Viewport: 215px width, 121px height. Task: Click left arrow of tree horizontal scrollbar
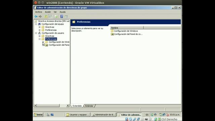tap(35, 106)
